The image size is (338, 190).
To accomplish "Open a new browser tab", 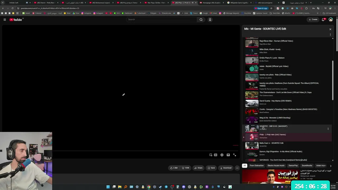I will [x=311, y=3].
